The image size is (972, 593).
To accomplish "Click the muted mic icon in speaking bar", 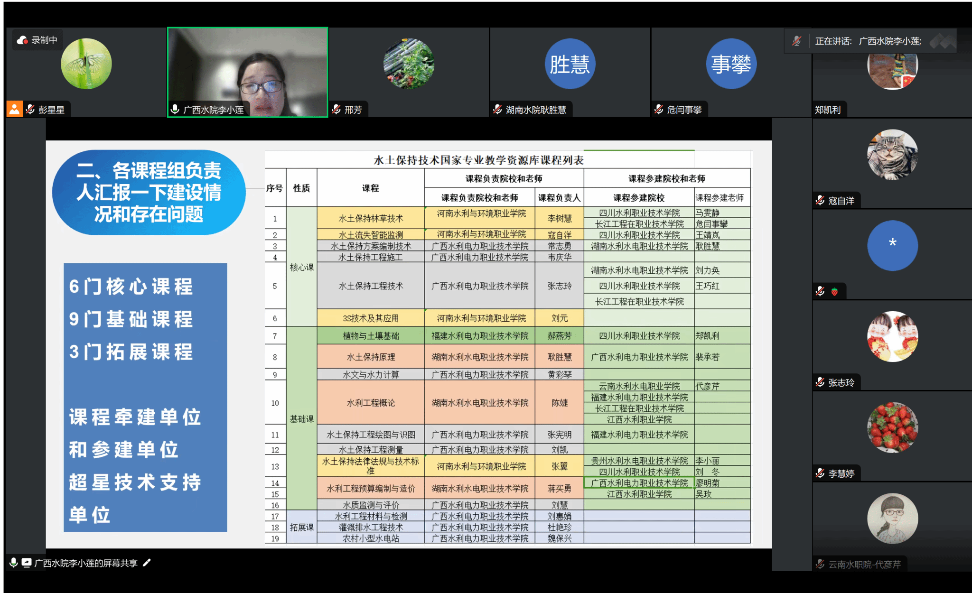I will tap(797, 41).
